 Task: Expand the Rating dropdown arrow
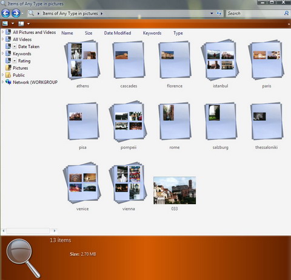tap(15, 61)
